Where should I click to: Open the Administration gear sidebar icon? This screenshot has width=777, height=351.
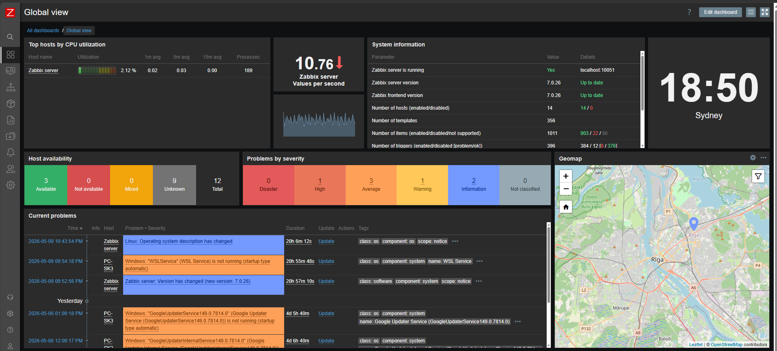pyautogui.click(x=11, y=185)
